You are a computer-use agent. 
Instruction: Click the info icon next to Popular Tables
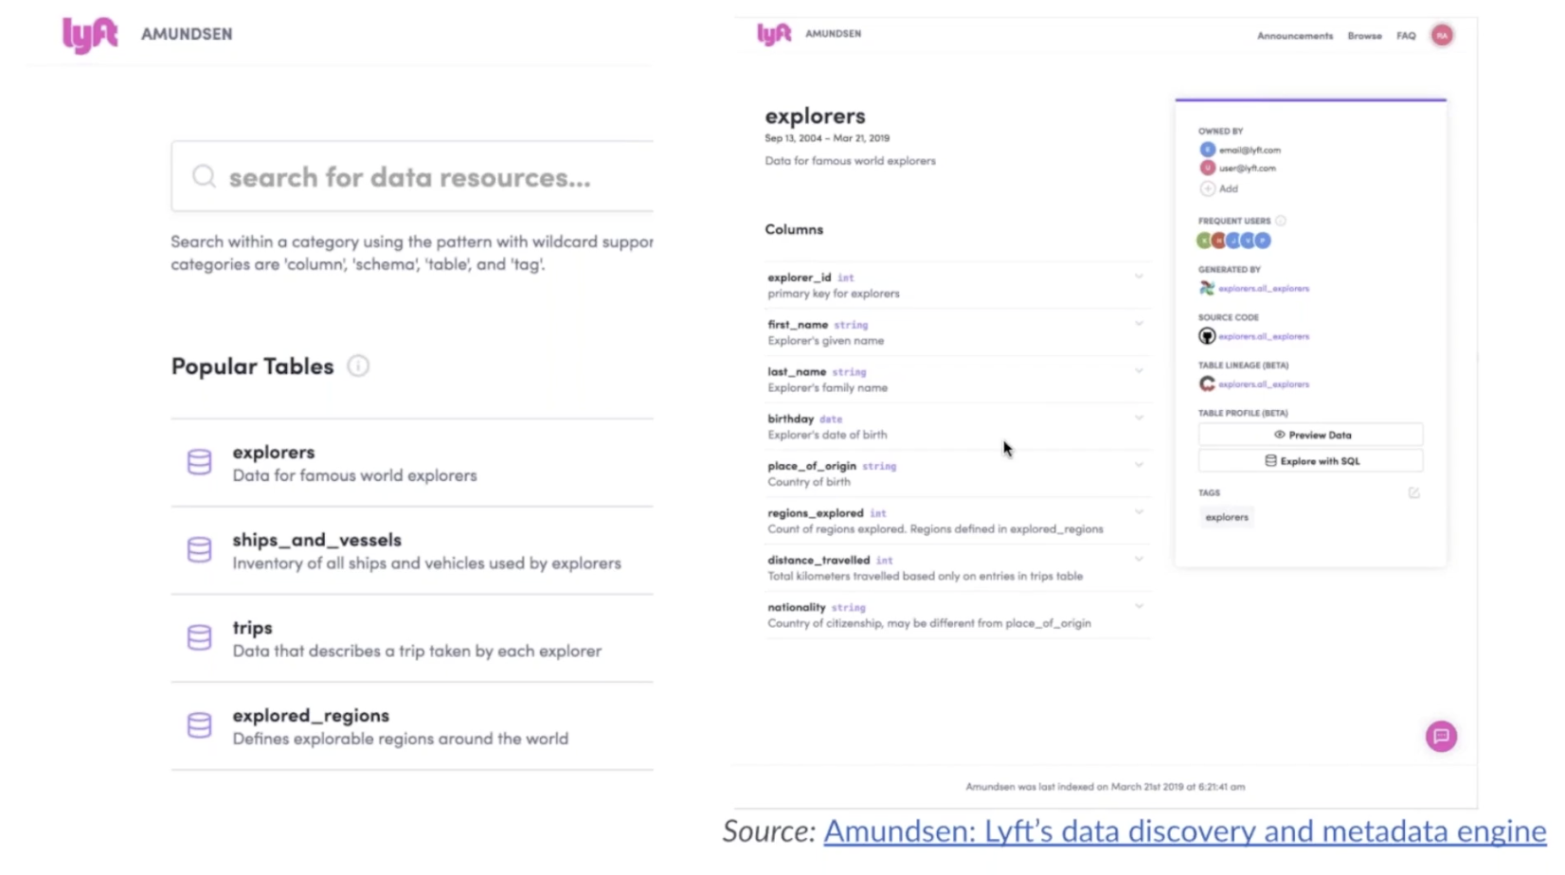pyautogui.click(x=358, y=366)
